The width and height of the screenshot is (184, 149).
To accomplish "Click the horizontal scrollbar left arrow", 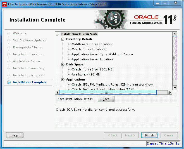I will (x=57, y=93).
